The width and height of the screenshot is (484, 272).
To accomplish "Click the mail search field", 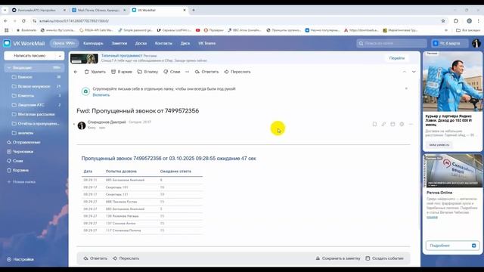I will coord(392,44).
